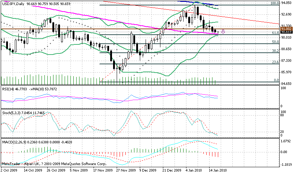Select the 50.0 Fibonacci level label

click(275, 42)
